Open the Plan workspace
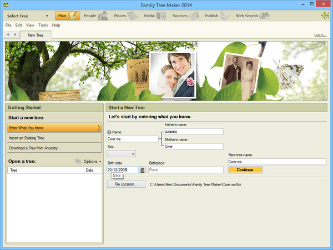This screenshot has width=333, height=250. tap(67, 16)
